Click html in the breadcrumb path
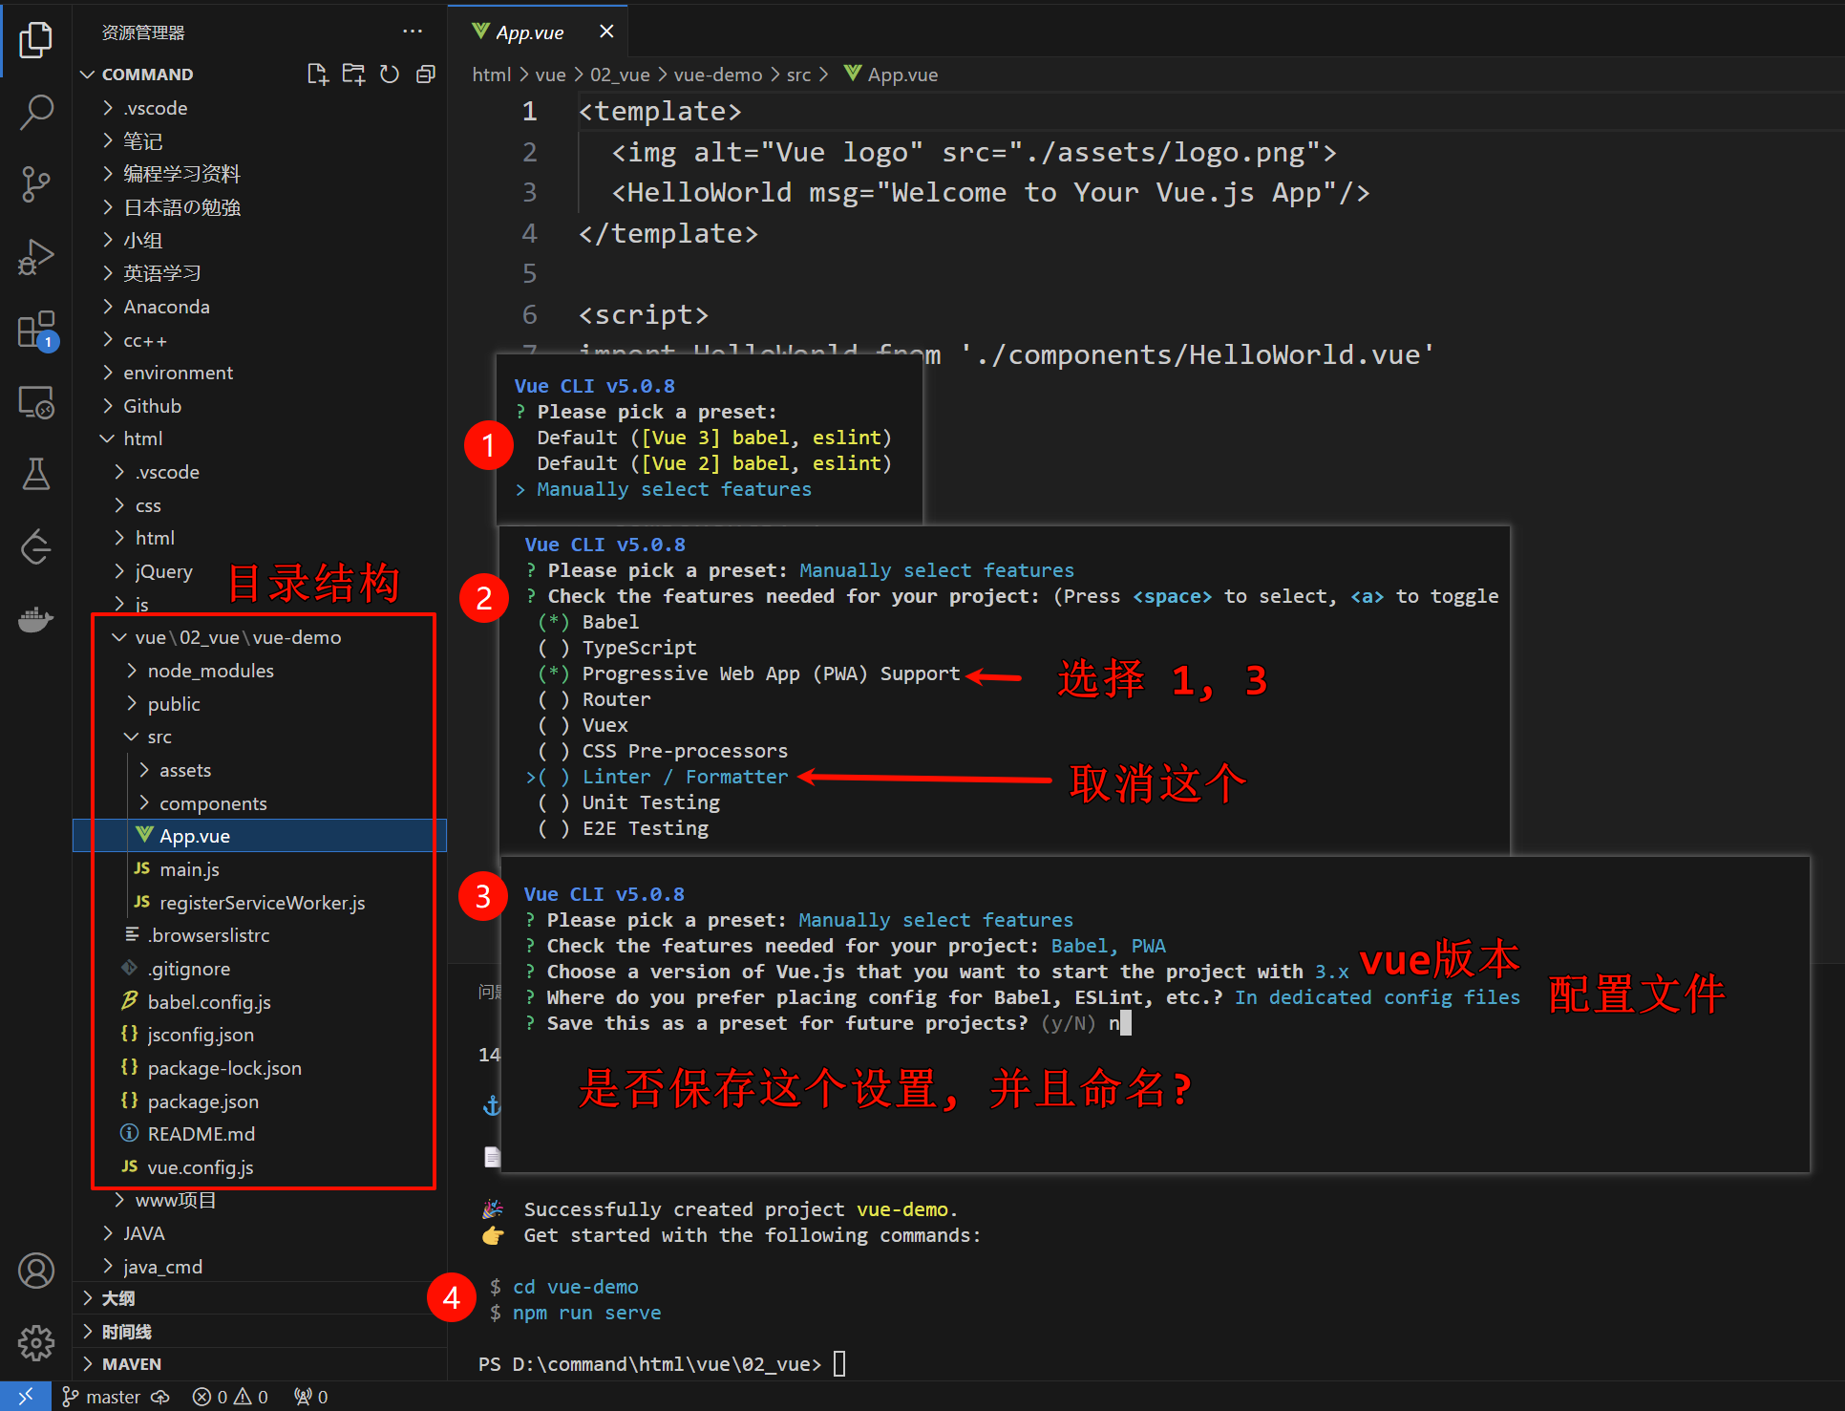This screenshot has width=1845, height=1411. click(491, 75)
